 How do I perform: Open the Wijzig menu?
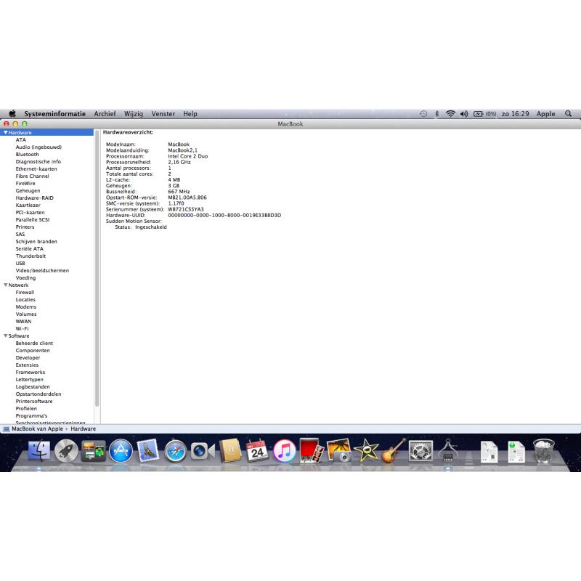coord(134,114)
